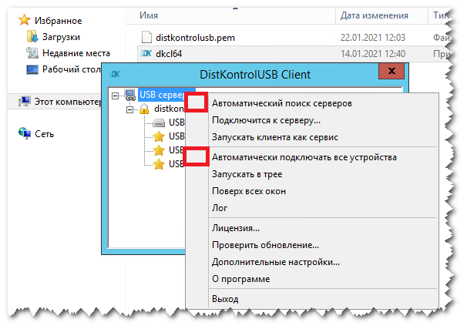
Task: Click Выход to exit the client
Action: pyautogui.click(x=224, y=298)
